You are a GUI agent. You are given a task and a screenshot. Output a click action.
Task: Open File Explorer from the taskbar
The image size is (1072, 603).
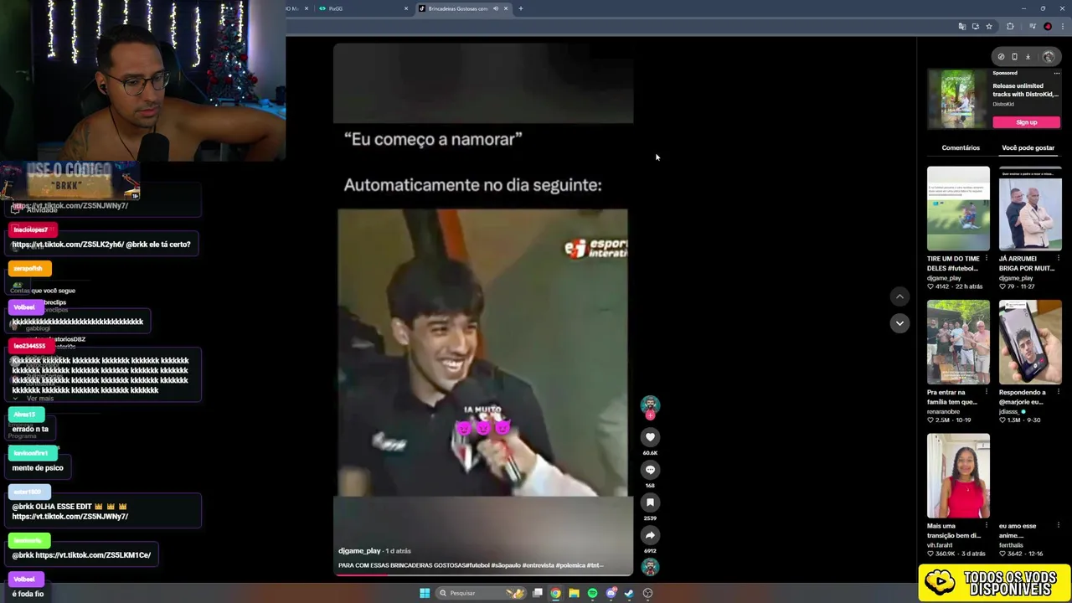(x=574, y=593)
